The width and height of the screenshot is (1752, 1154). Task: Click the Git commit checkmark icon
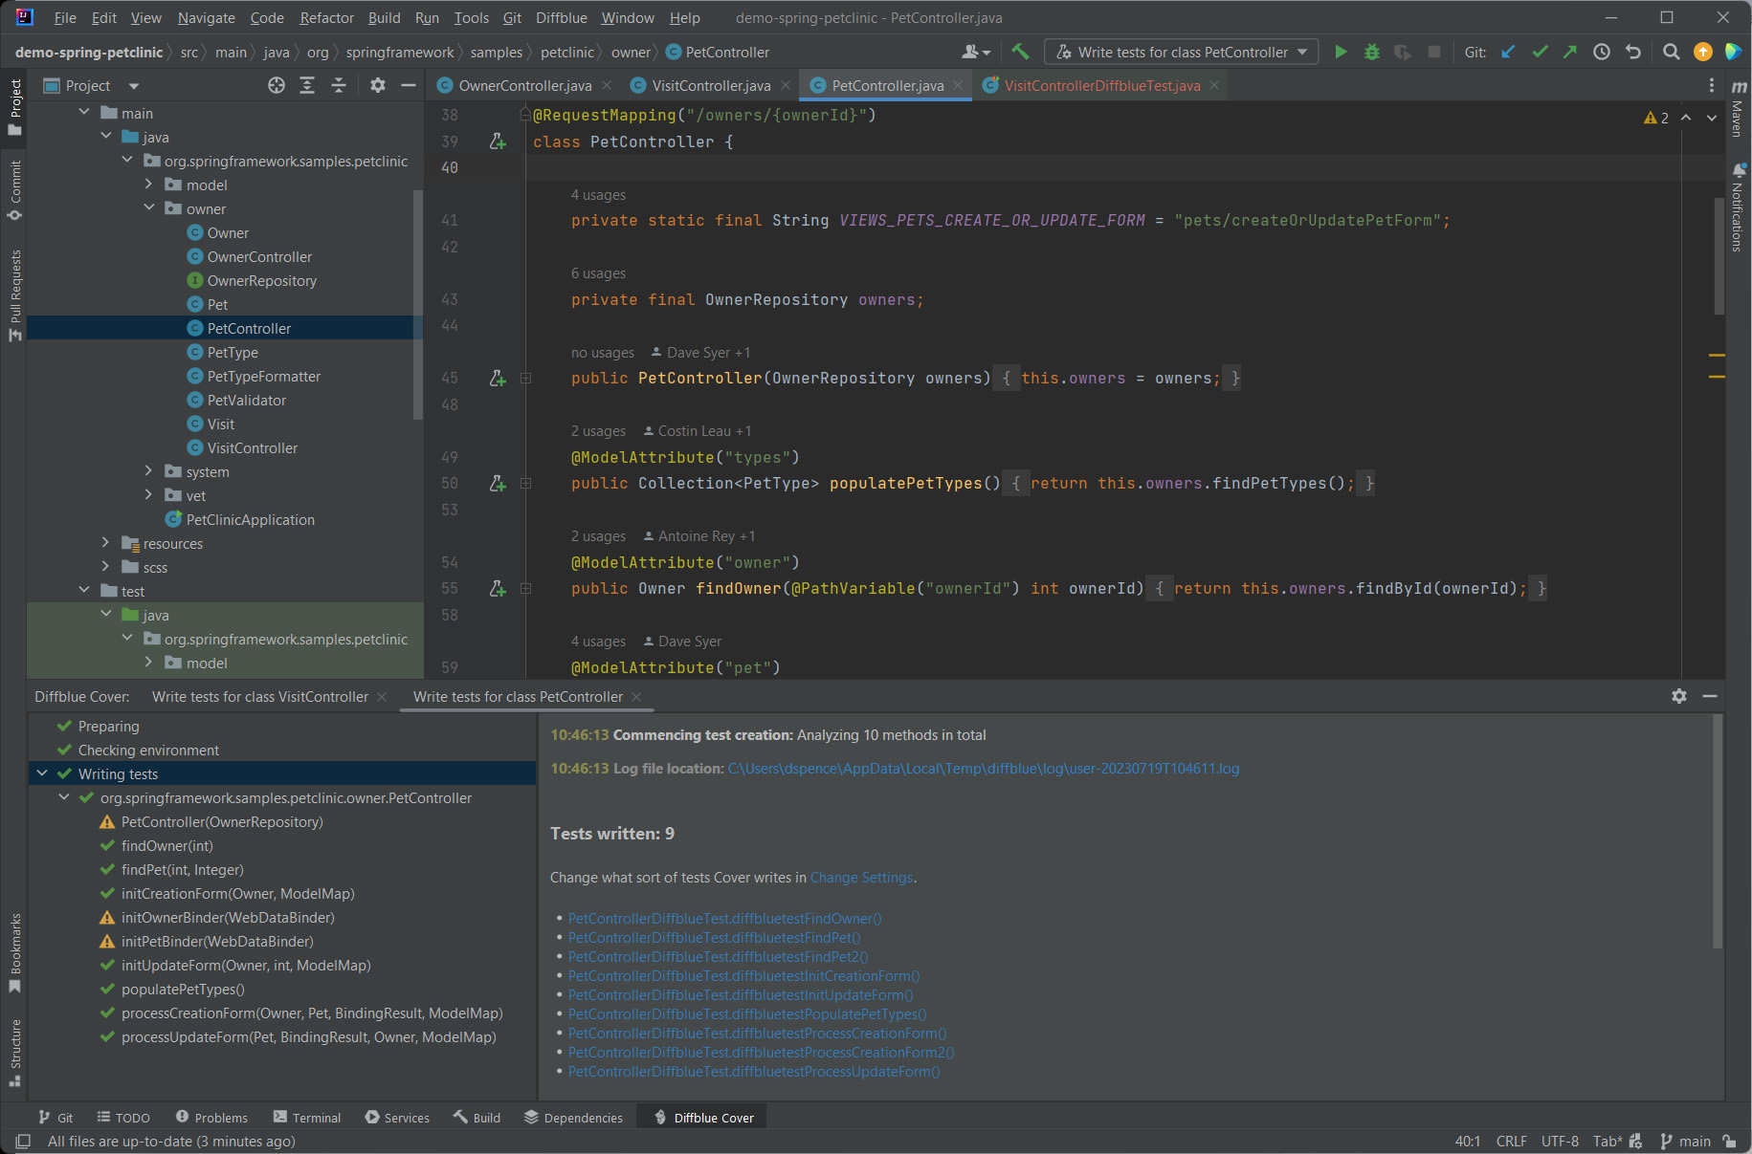[x=1540, y=53]
